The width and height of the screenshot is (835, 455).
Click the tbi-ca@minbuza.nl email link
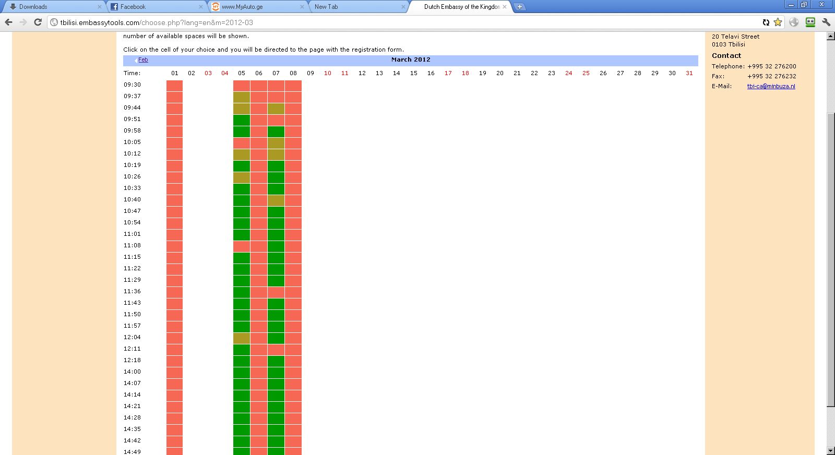tap(771, 86)
